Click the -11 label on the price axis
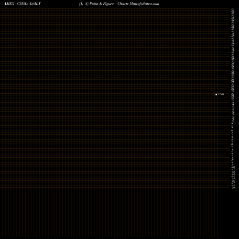 tap(233, 169)
